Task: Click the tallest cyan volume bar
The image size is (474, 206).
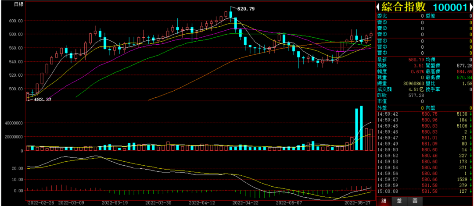Action: [x=361, y=128]
